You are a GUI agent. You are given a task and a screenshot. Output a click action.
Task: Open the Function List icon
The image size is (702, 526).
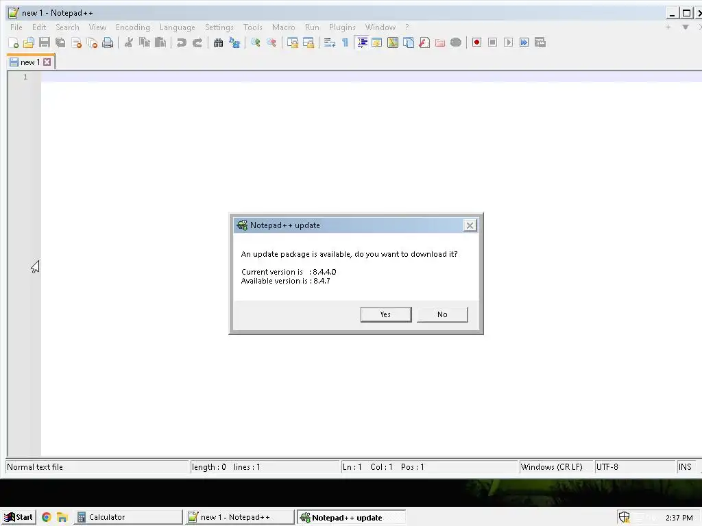[x=424, y=42]
